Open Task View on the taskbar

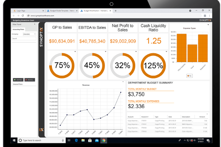click(69, 140)
